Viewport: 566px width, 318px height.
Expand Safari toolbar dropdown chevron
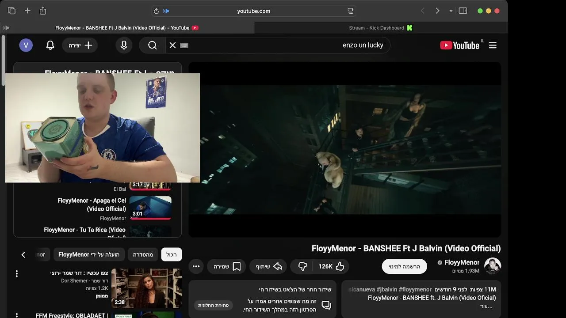[x=451, y=11]
